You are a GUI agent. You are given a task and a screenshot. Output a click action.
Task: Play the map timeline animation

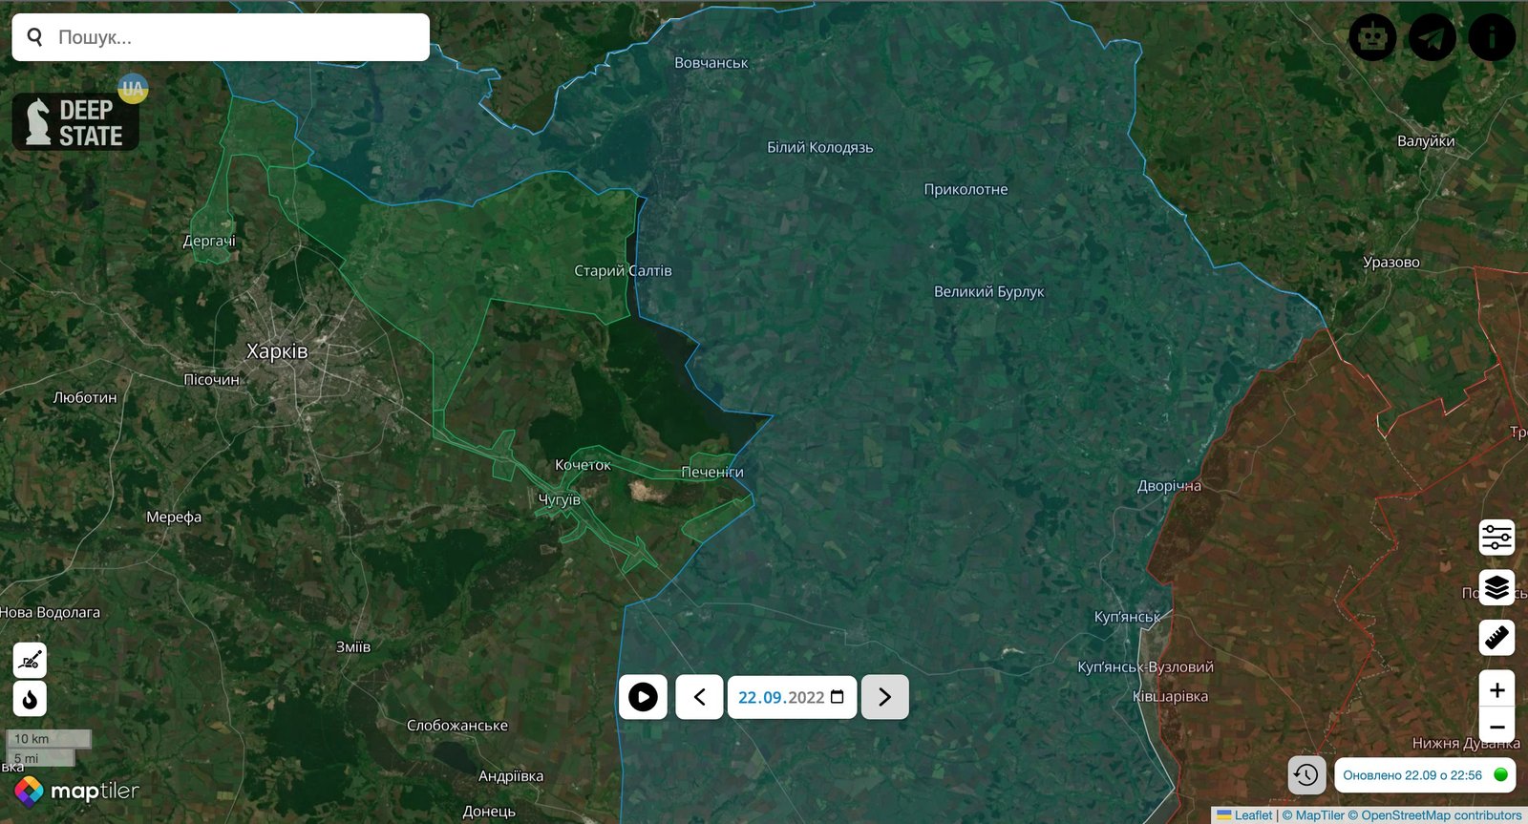pyautogui.click(x=643, y=697)
